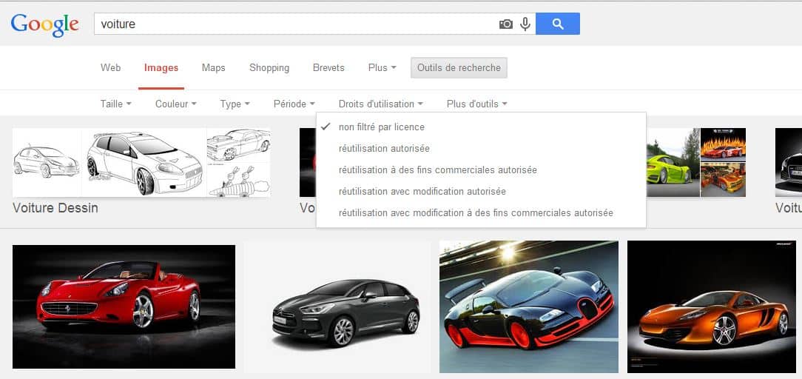Open the Maps tab

tap(213, 67)
